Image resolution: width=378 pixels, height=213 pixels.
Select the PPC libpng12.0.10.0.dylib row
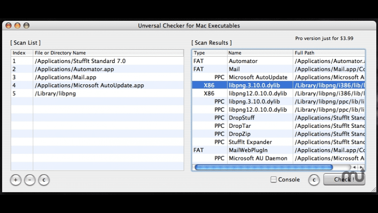(279, 110)
